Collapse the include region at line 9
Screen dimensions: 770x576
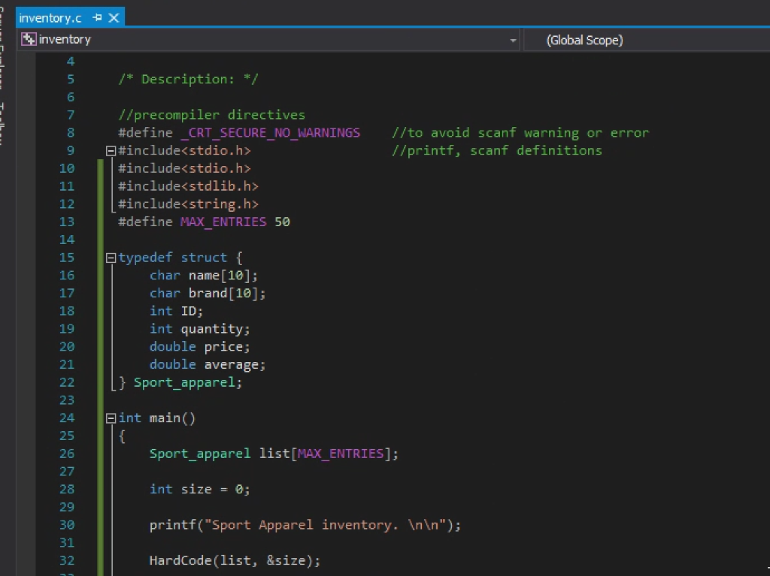[x=110, y=150]
